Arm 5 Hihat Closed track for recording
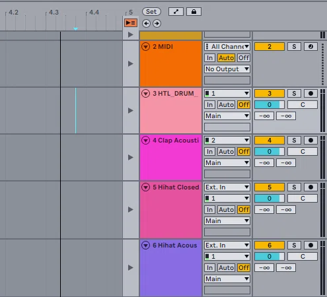The image size is (327, 297). coord(310,187)
